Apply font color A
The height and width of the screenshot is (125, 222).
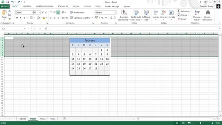tap(44, 18)
